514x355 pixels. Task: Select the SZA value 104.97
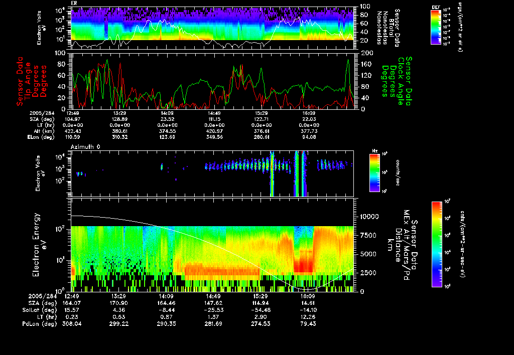click(73, 119)
